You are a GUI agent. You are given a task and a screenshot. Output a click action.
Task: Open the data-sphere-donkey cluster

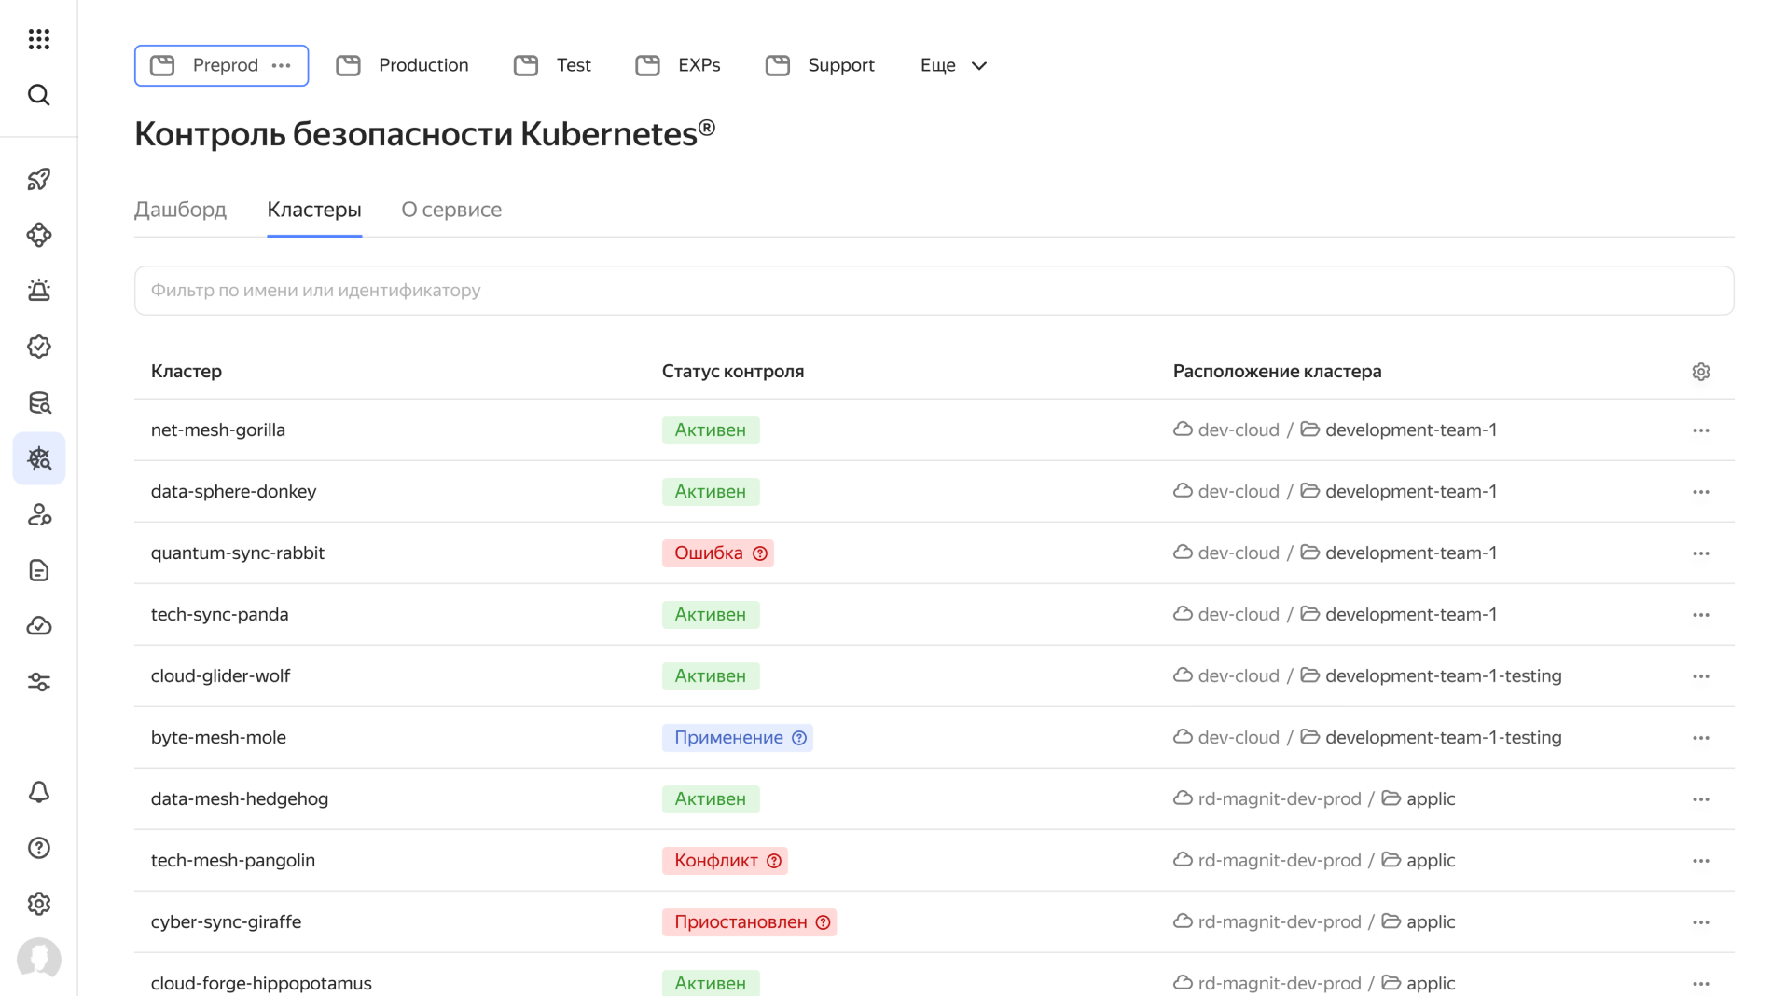click(x=233, y=491)
